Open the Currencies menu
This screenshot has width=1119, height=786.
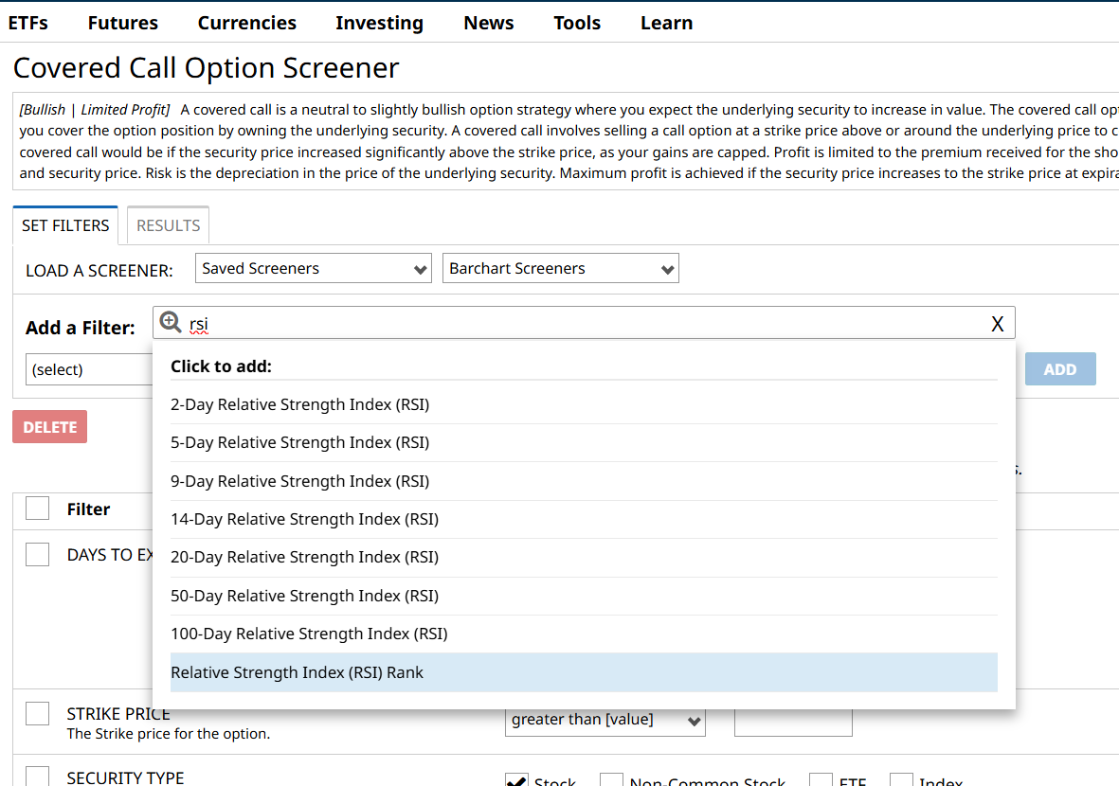(x=247, y=23)
